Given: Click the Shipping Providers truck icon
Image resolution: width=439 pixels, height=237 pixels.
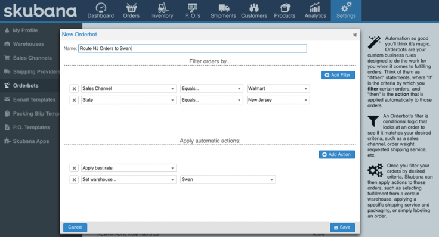Looking at the screenshot, I should (7, 71).
